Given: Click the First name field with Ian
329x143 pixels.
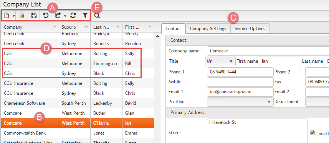Looking at the screenshot, I should point(280,61).
